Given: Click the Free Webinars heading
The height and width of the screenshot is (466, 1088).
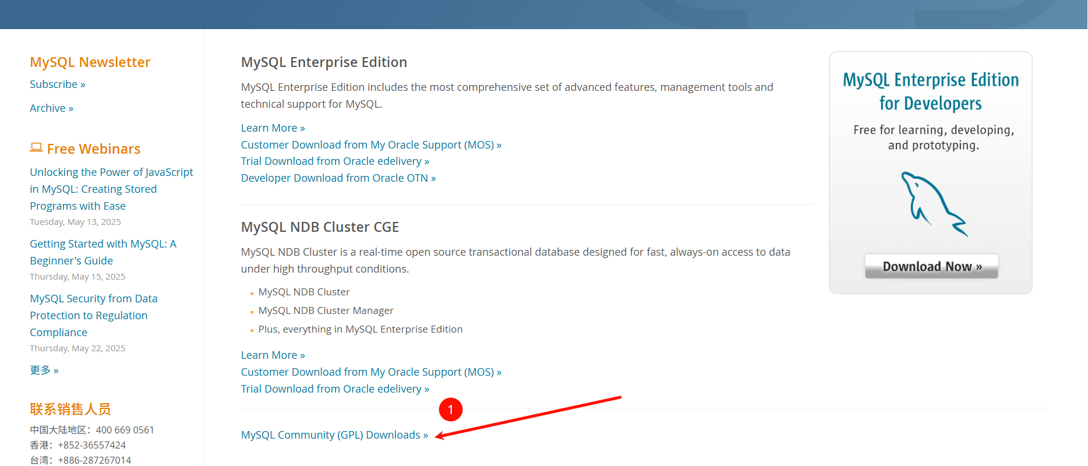Looking at the screenshot, I should [x=93, y=149].
